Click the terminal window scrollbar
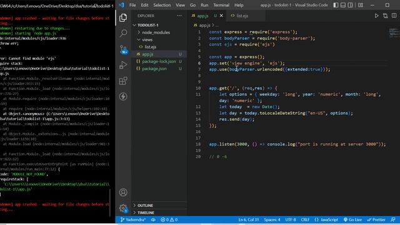The image size is (400, 225). (x=110, y=202)
